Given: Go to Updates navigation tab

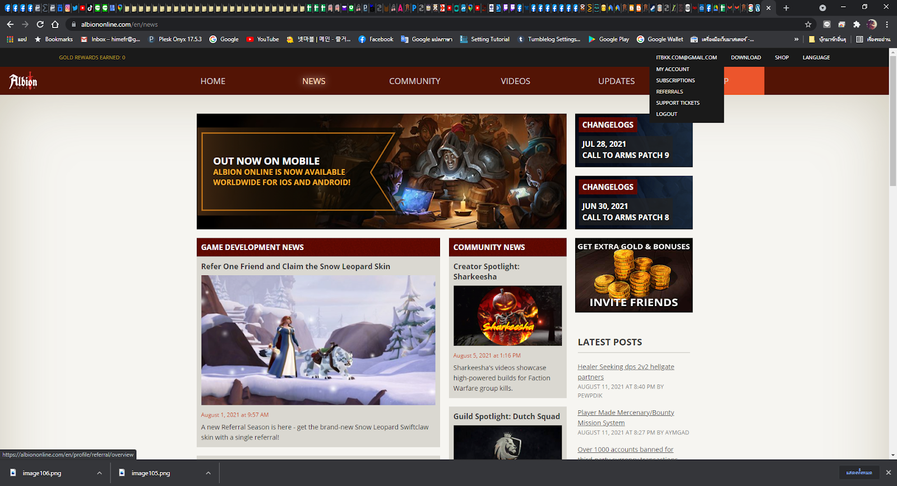Looking at the screenshot, I should pos(617,81).
